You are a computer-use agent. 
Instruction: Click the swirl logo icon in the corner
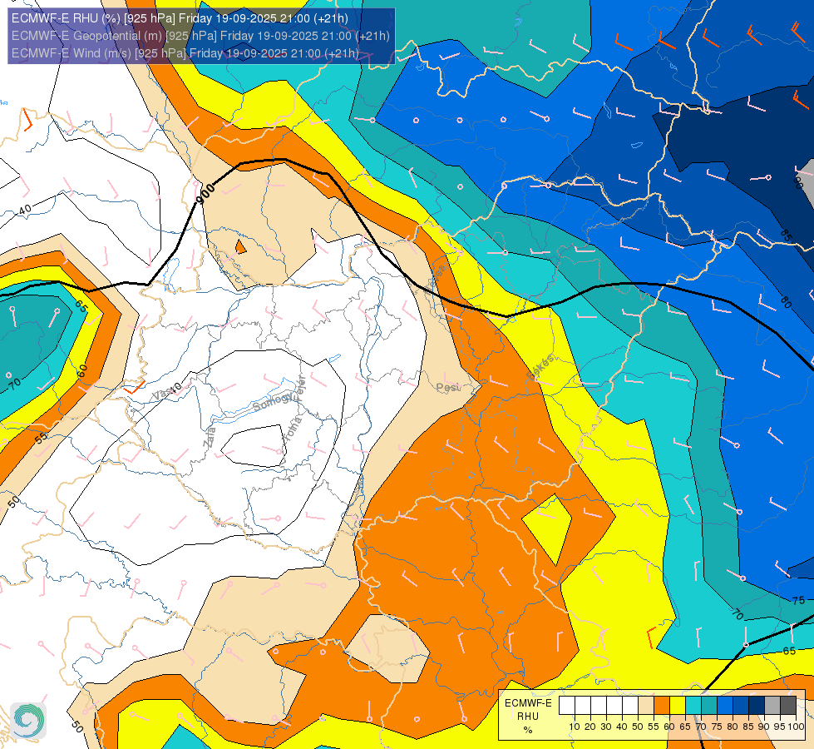coord(28,721)
